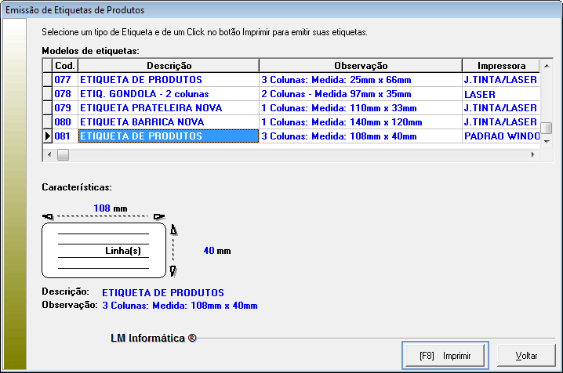Select row ETIQ. GONDOLA - 2 colunas
Screen dimensions: 563x373
tap(169, 94)
